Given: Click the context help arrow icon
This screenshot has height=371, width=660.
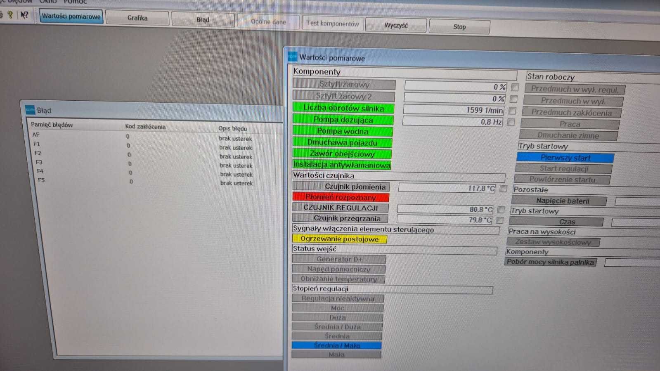Looking at the screenshot, I should (x=24, y=15).
